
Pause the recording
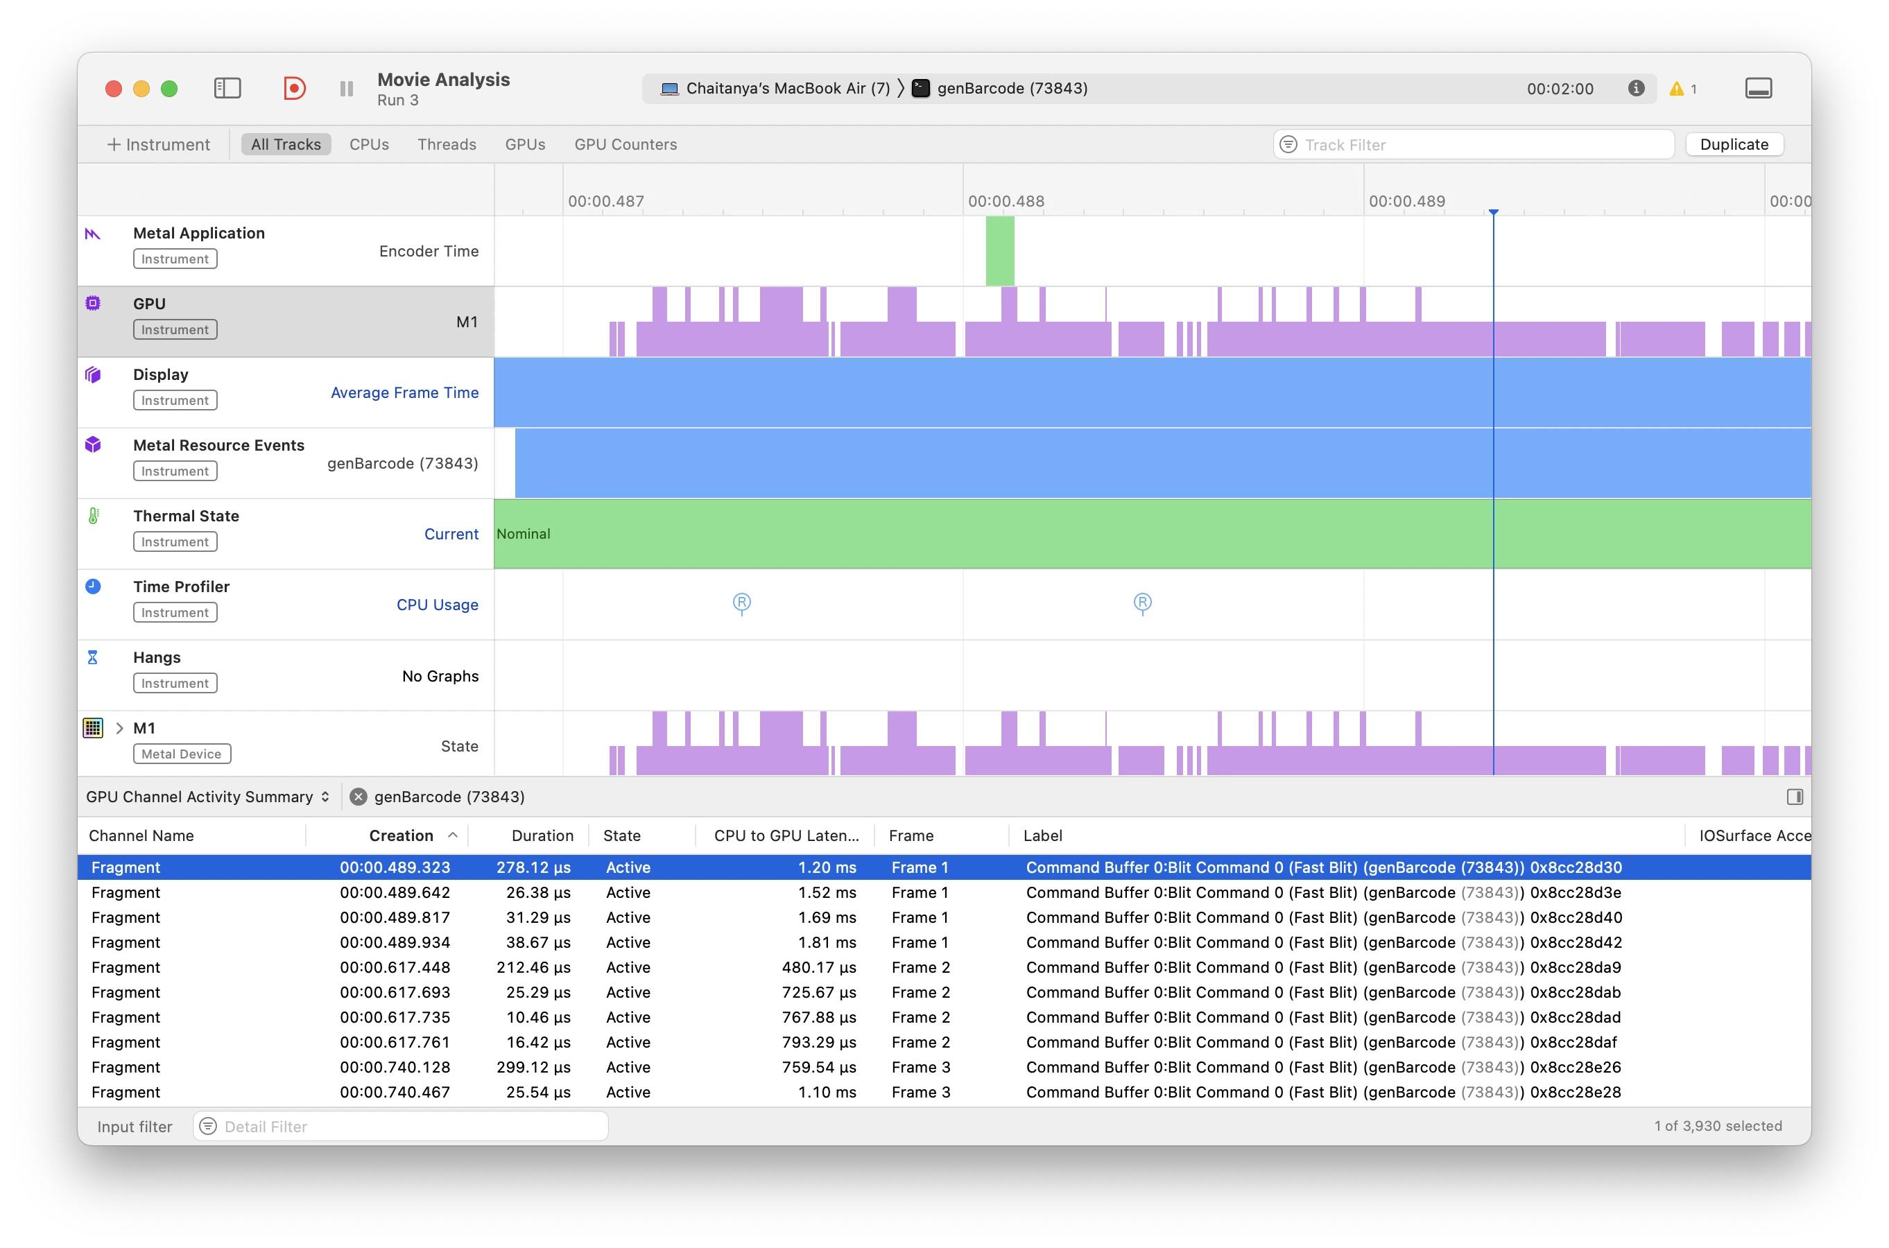click(346, 88)
